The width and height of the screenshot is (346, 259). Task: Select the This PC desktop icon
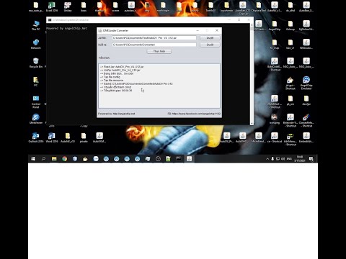(36, 25)
